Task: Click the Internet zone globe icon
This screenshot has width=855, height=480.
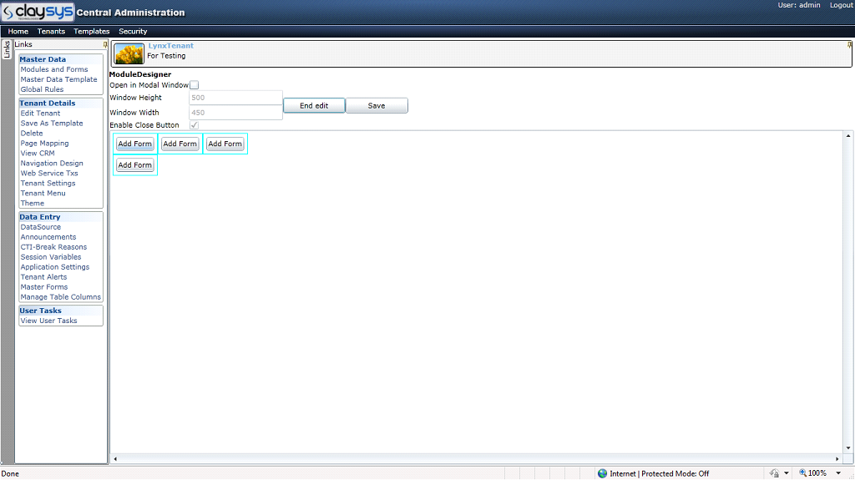Action: click(602, 473)
